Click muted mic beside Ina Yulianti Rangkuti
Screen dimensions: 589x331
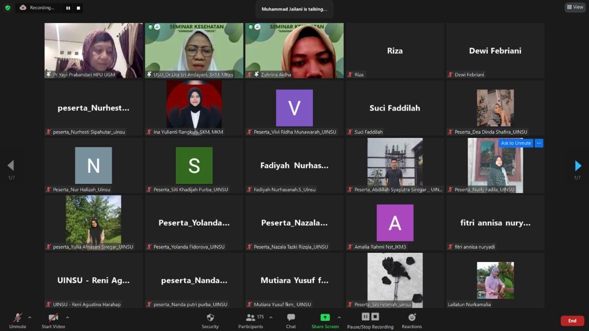pyautogui.click(x=149, y=132)
